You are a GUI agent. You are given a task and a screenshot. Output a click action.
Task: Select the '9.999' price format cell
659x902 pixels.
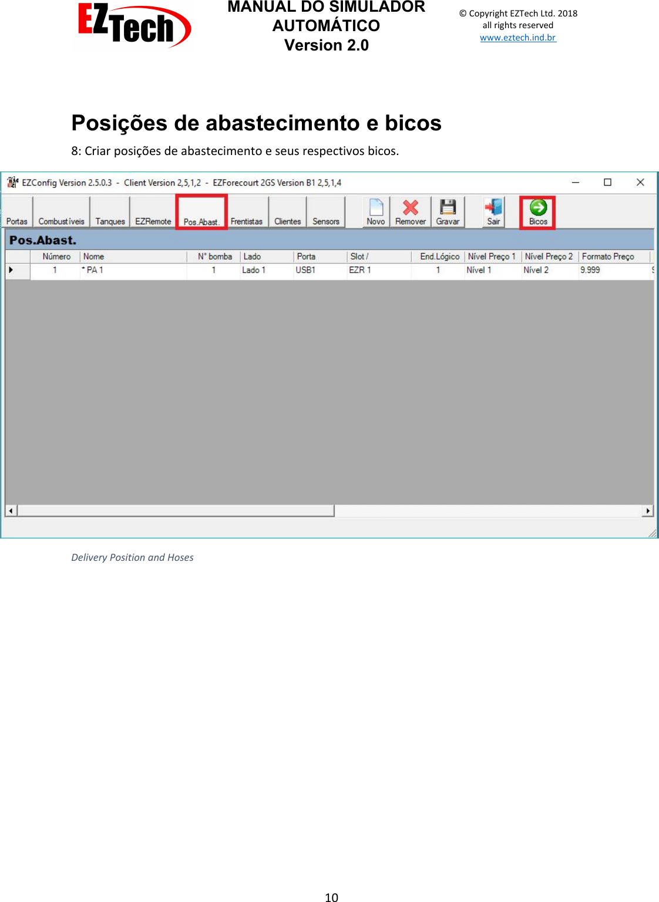click(614, 270)
